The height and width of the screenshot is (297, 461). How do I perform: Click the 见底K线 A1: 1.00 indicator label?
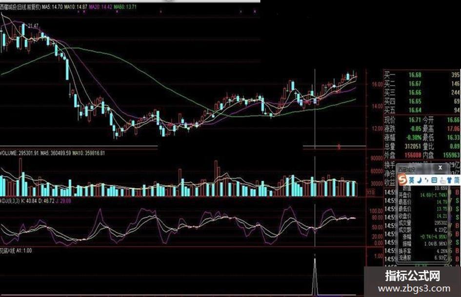(16, 251)
